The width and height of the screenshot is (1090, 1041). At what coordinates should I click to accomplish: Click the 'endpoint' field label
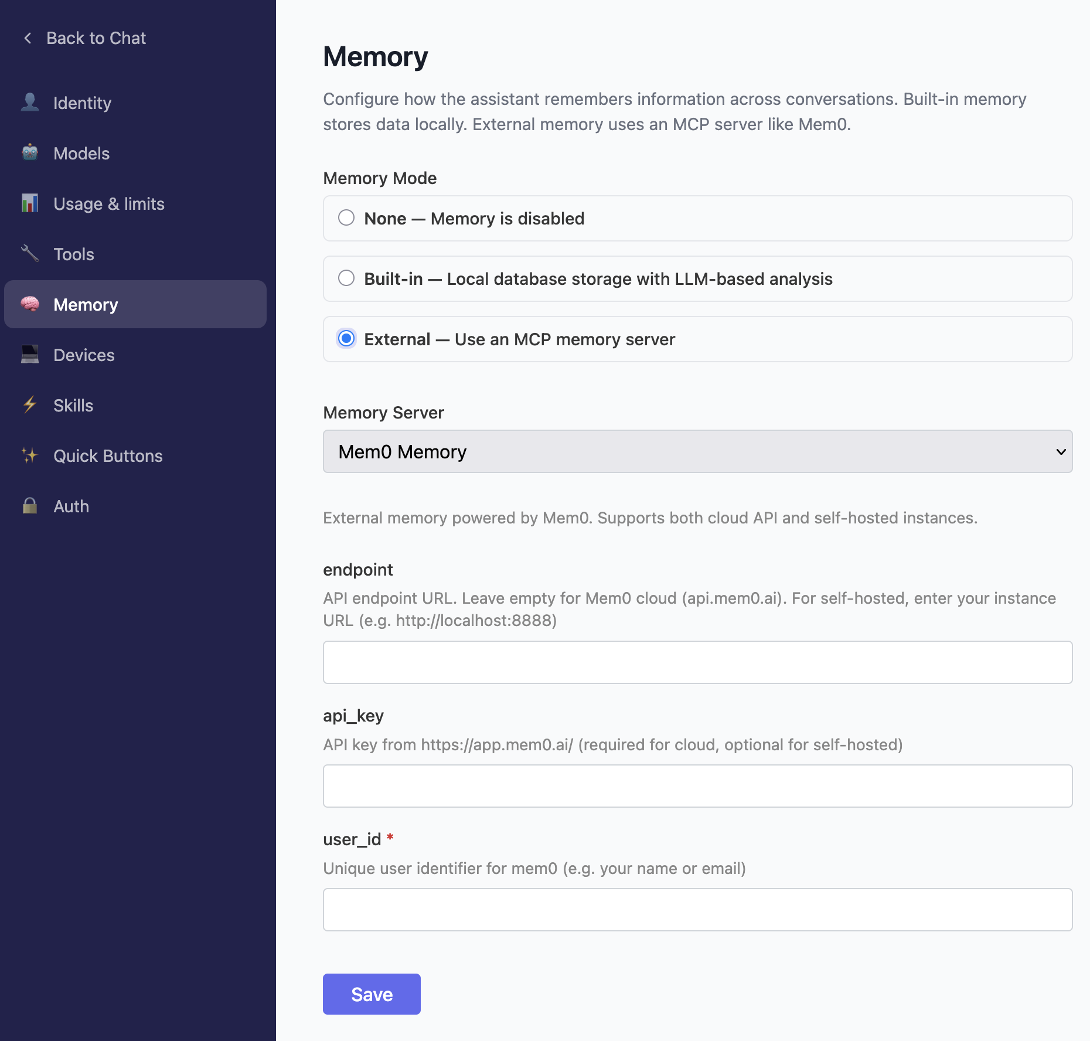(x=358, y=570)
